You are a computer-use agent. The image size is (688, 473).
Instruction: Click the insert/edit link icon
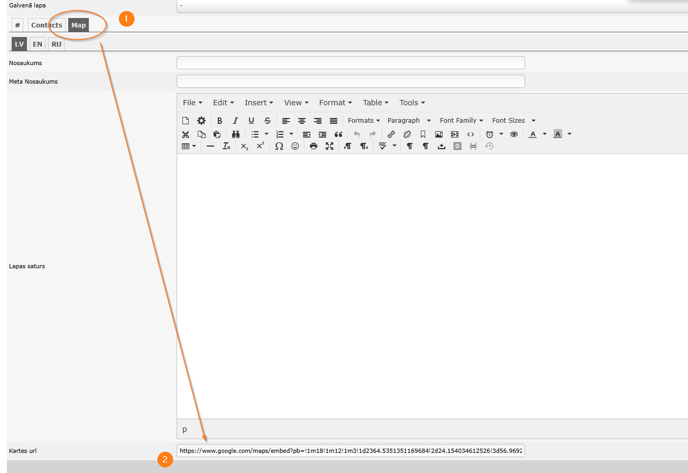(391, 134)
